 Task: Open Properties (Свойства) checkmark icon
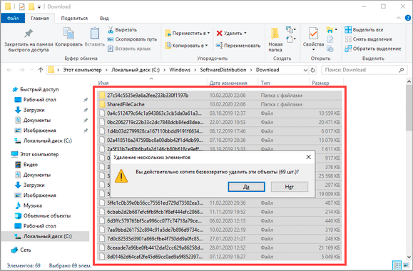pos(313,34)
